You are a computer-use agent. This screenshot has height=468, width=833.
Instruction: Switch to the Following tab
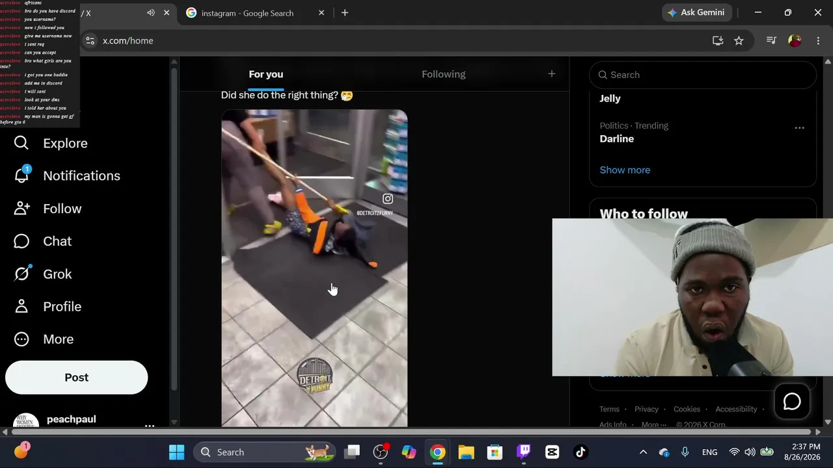[x=444, y=74]
